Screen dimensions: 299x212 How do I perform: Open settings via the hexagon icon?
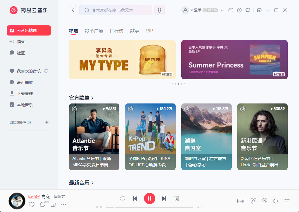point(239,10)
